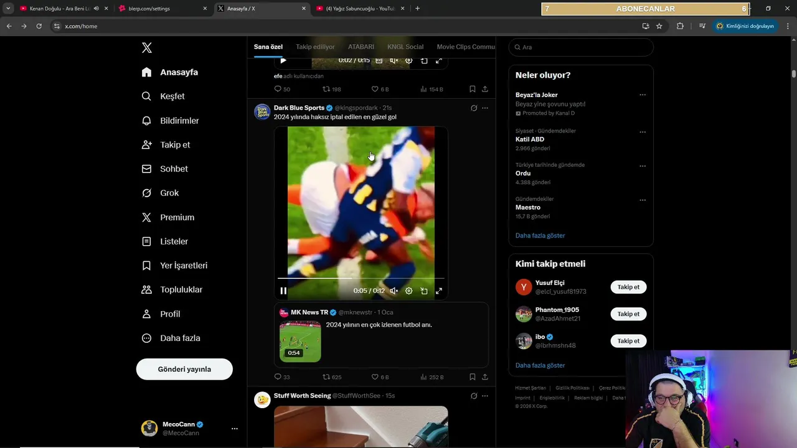
Task: Open Yer İşaretleri bookmarks
Action: [x=174, y=266]
